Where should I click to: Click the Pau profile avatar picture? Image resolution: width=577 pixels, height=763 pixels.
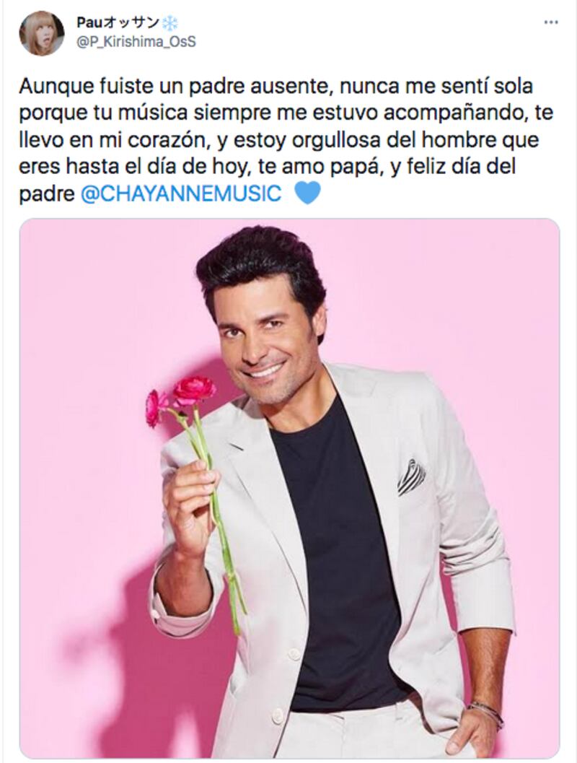[x=41, y=32]
